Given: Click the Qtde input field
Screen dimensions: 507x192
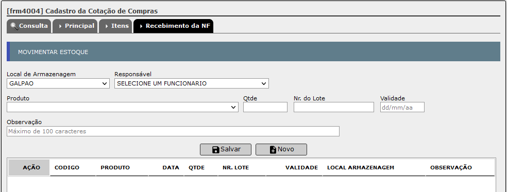Looking at the screenshot, I should 265,107.
